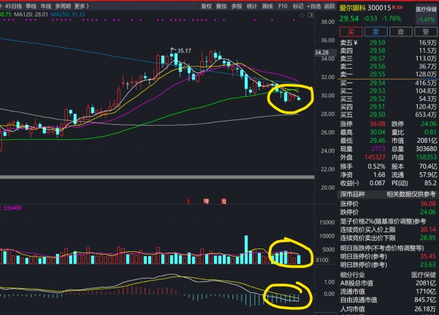Open the 复权 price adjustment menu
Screen dimensions: 439x315
pyautogui.click(x=206, y=5)
